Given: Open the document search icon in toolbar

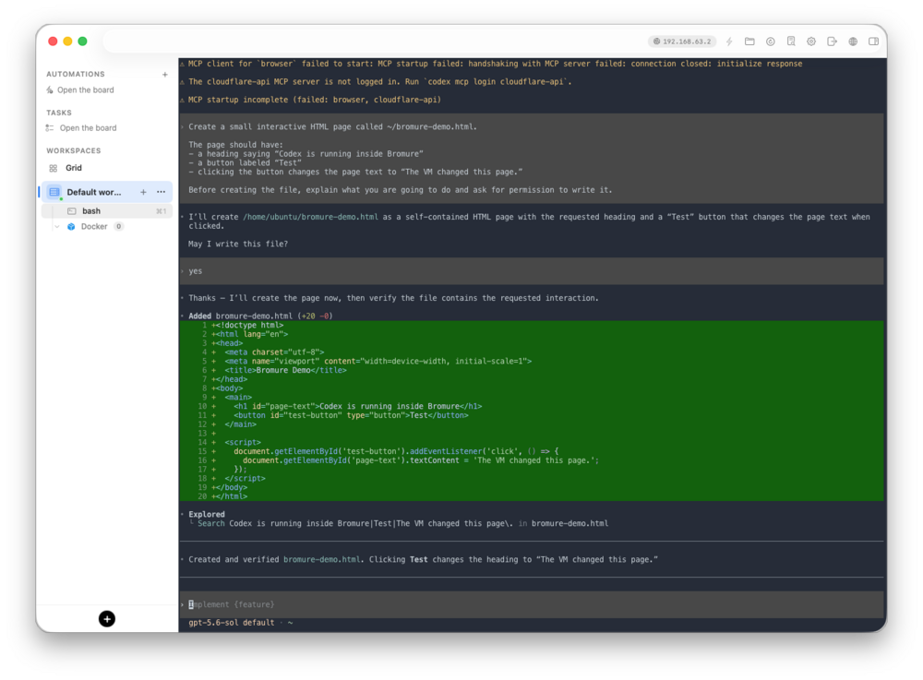Looking at the screenshot, I should point(791,42).
